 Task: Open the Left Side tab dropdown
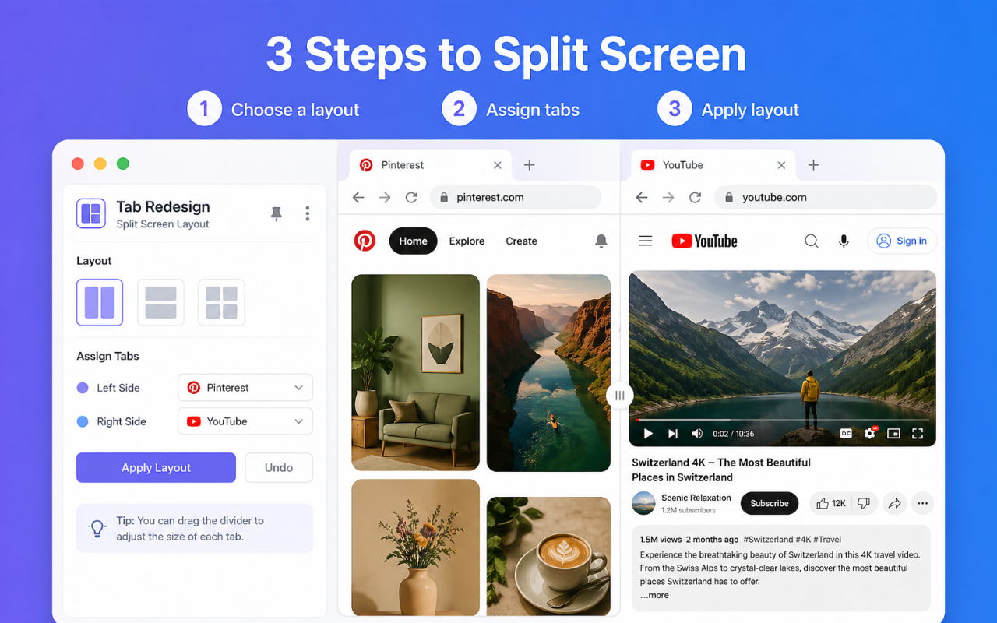click(245, 388)
